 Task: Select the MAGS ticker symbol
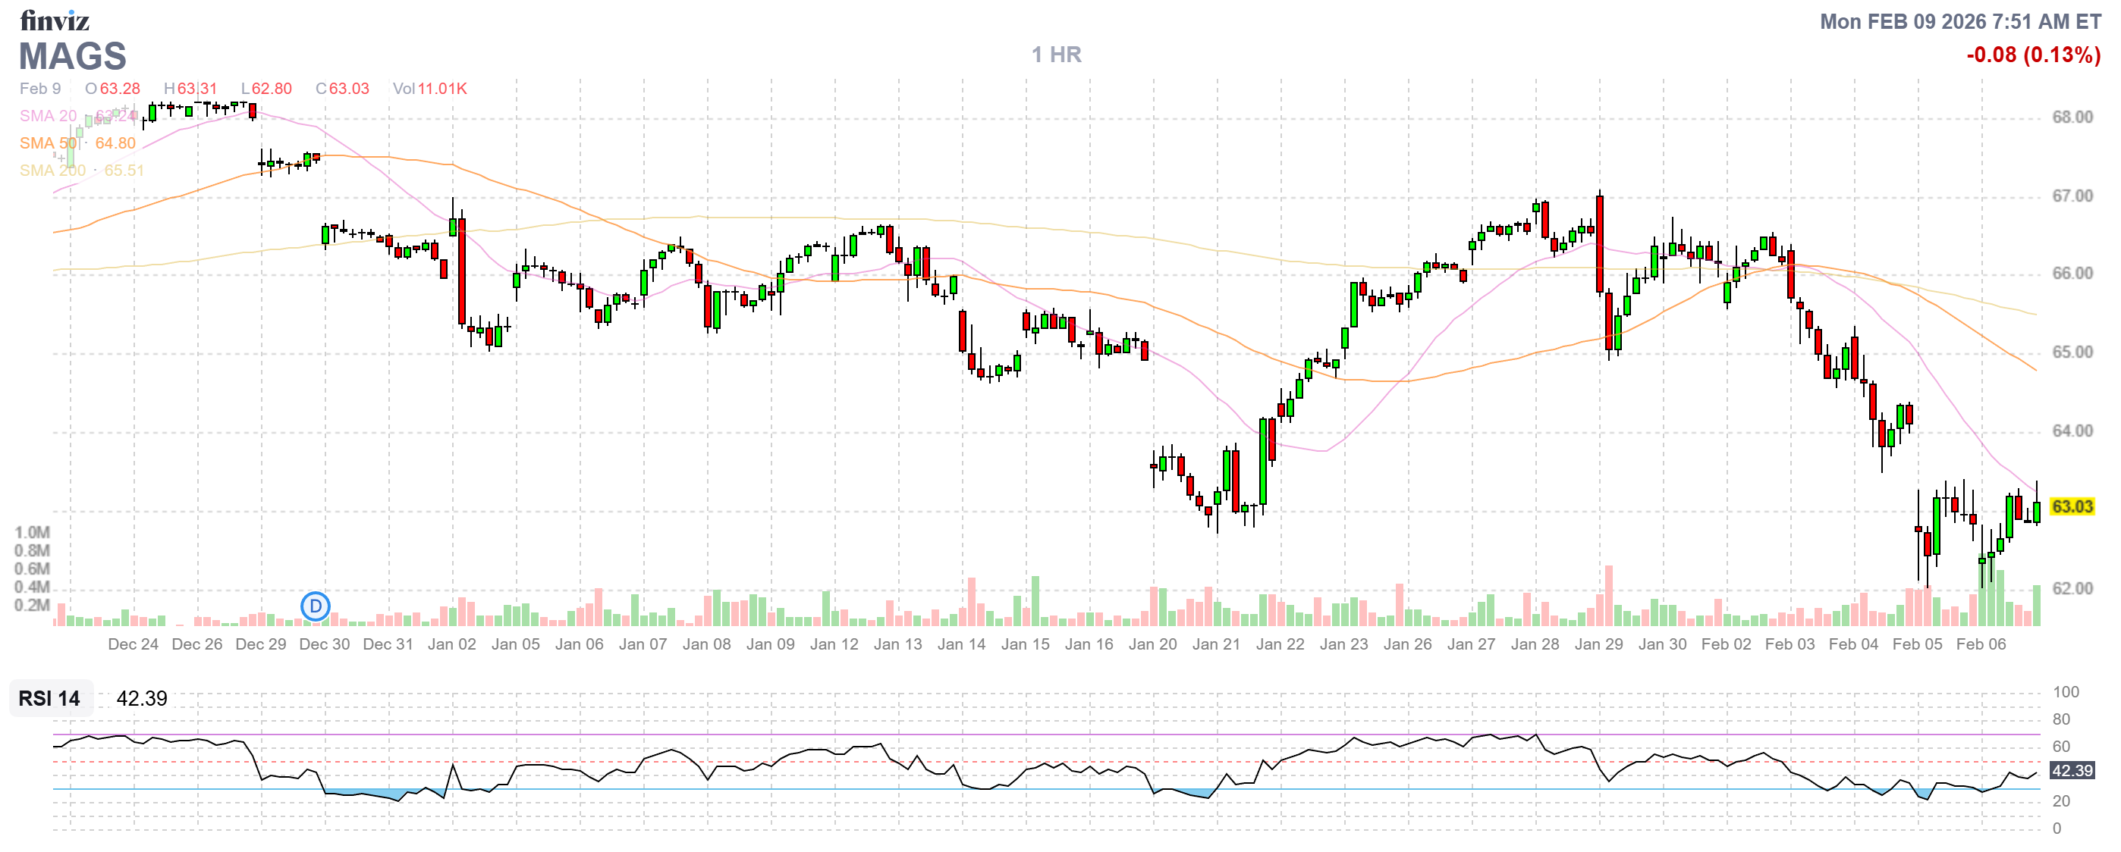[x=73, y=56]
